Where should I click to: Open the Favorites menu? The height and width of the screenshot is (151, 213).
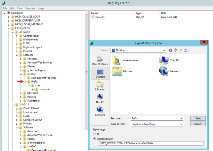pyautogui.click(x=30, y=8)
